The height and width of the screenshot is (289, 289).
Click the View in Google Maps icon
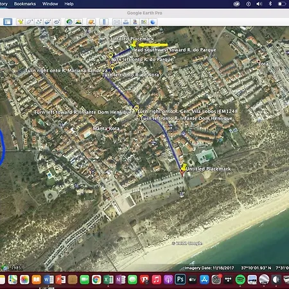click(x=144, y=22)
